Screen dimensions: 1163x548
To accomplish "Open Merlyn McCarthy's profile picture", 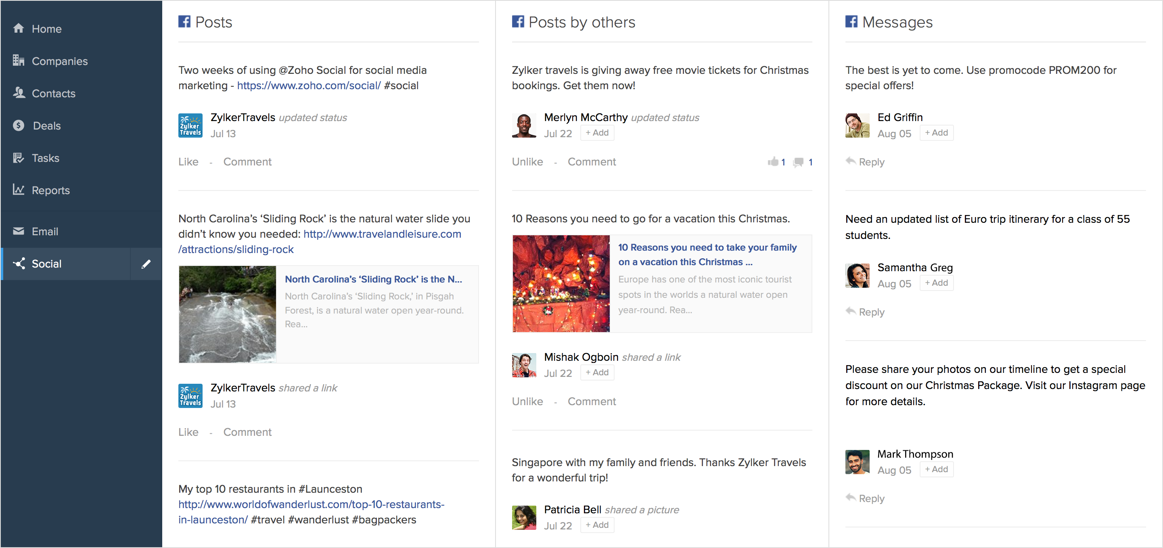I will [524, 125].
